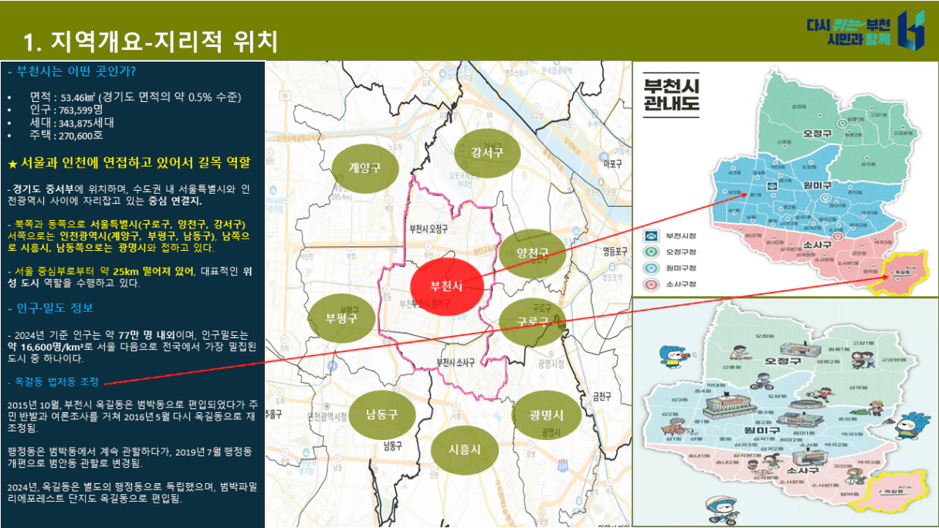
Task: Click the 옥길동 법정동 조정 heading
Action: point(53,381)
